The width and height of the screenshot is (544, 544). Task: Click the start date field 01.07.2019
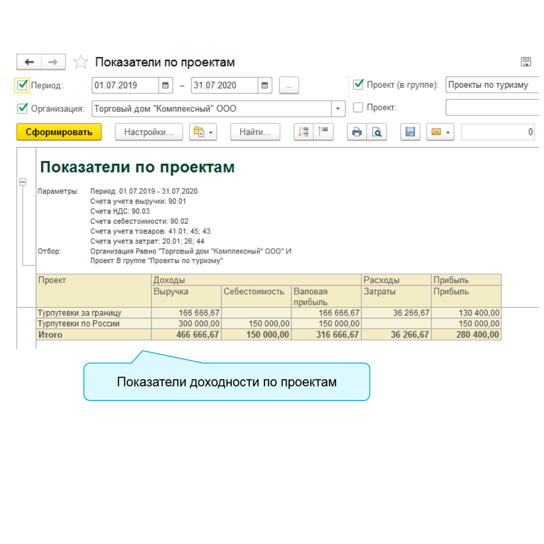tap(125, 85)
